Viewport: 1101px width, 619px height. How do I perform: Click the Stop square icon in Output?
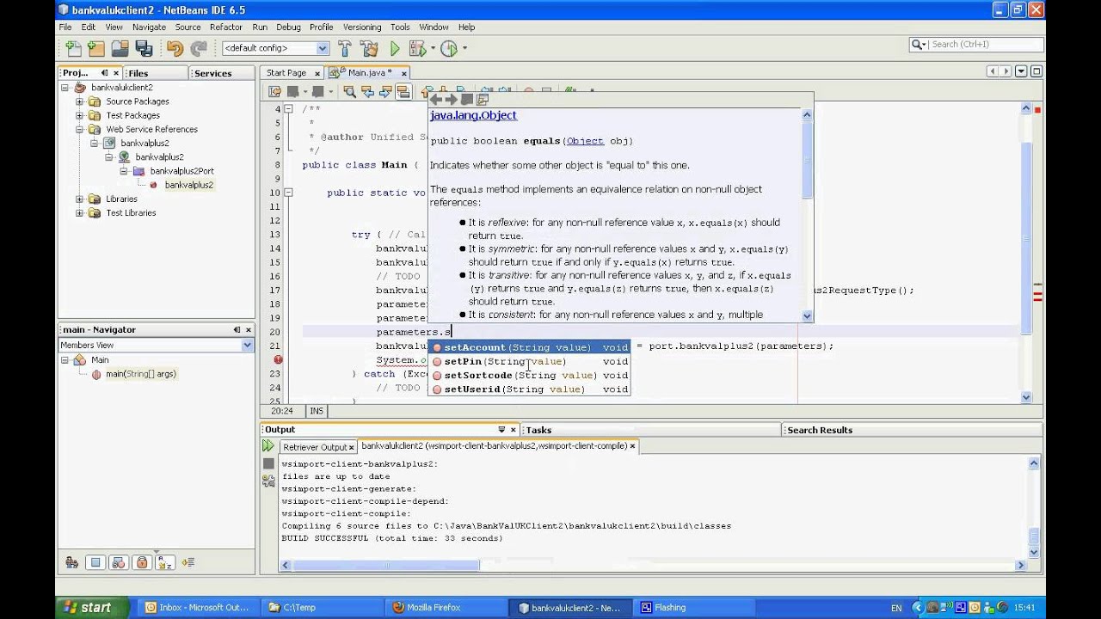click(x=268, y=463)
